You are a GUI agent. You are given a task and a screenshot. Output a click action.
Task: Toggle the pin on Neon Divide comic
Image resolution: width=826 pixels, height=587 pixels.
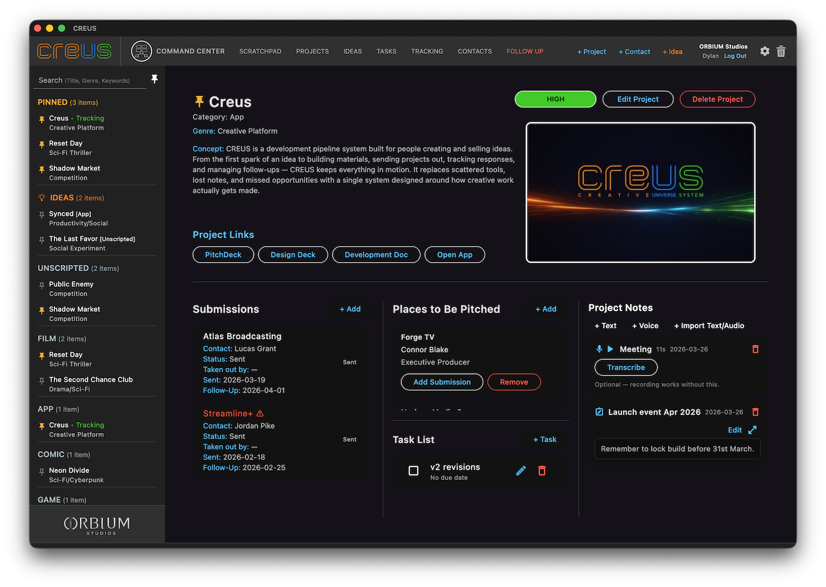[41, 470]
